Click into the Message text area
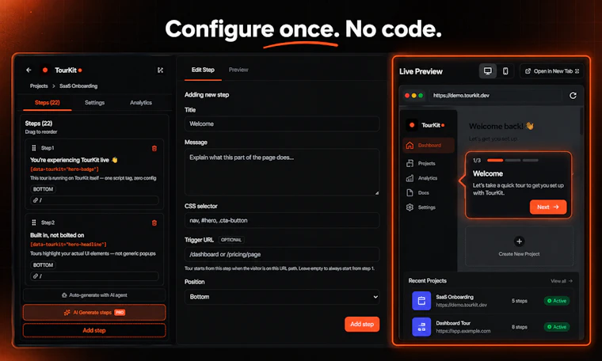The height and width of the screenshot is (361, 602). click(x=282, y=173)
